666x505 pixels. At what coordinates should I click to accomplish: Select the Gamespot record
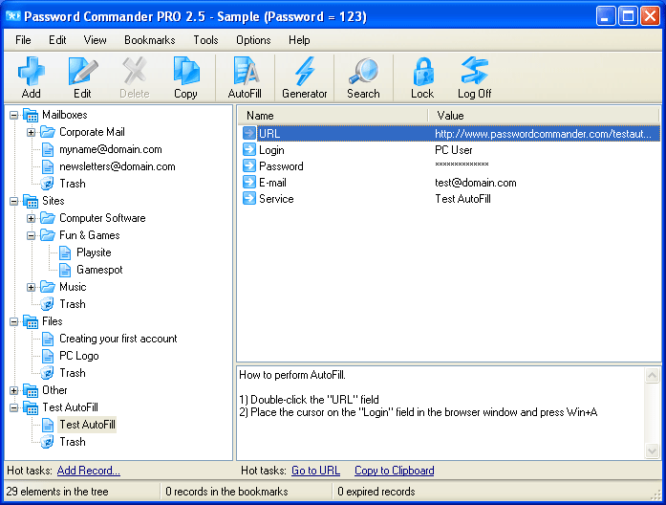tap(99, 270)
